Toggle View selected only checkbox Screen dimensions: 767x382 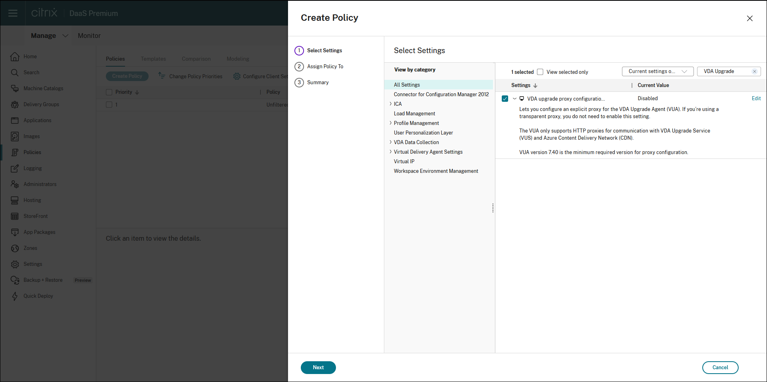[540, 72]
